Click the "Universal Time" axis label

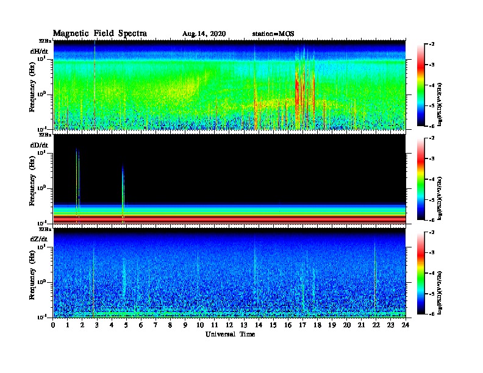click(230, 334)
